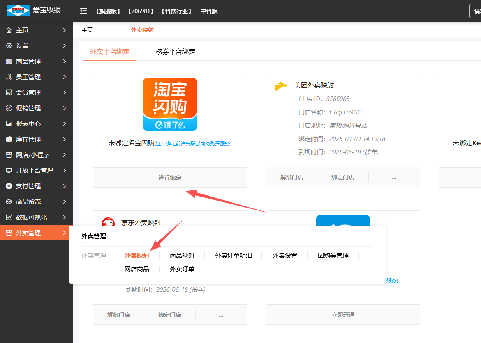This screenshot has width=481, height=343.
Task: Open the 主页 breadcrumb tab
Action: (87, 30)
